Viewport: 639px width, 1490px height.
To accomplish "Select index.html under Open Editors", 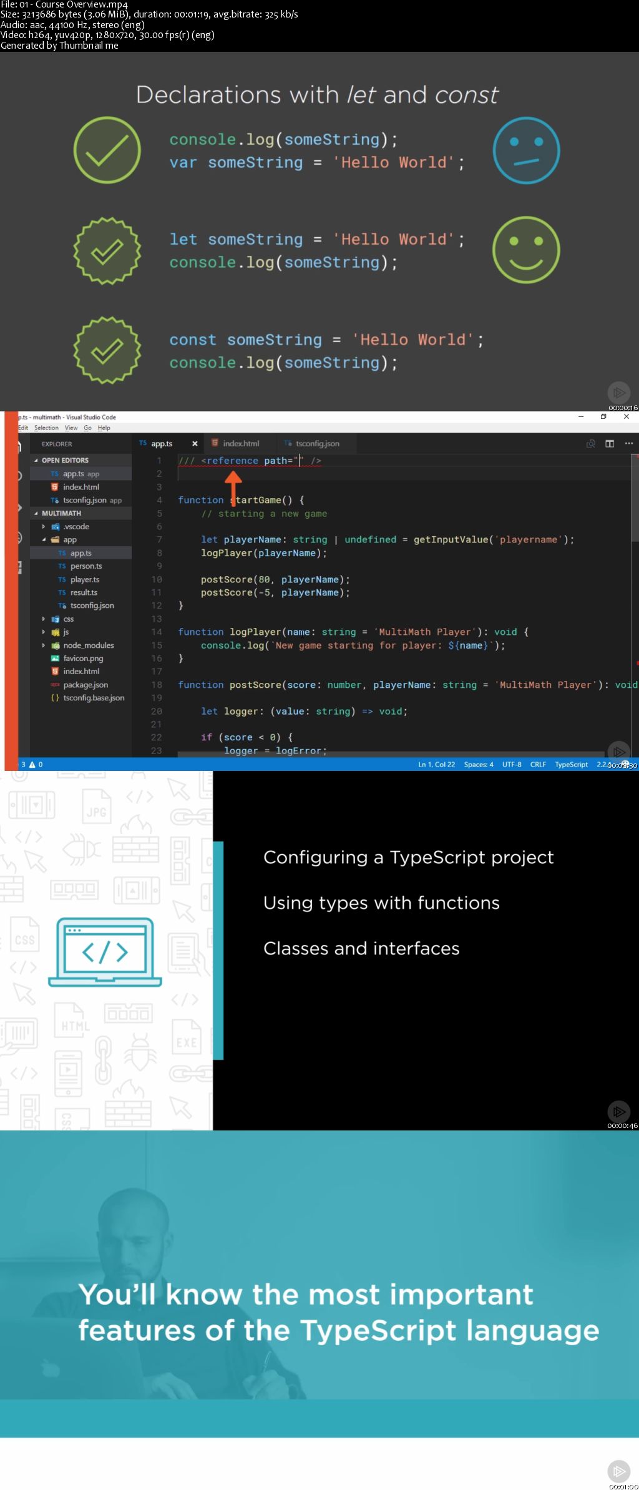I will point(81,487).
